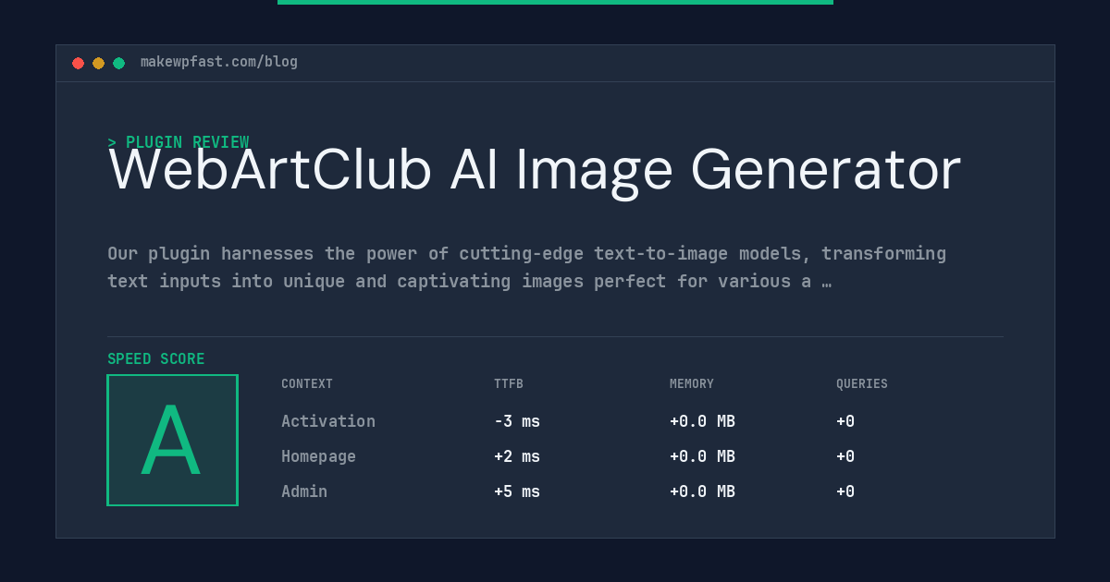Click the plugin description paragraph

coord(526,267)
